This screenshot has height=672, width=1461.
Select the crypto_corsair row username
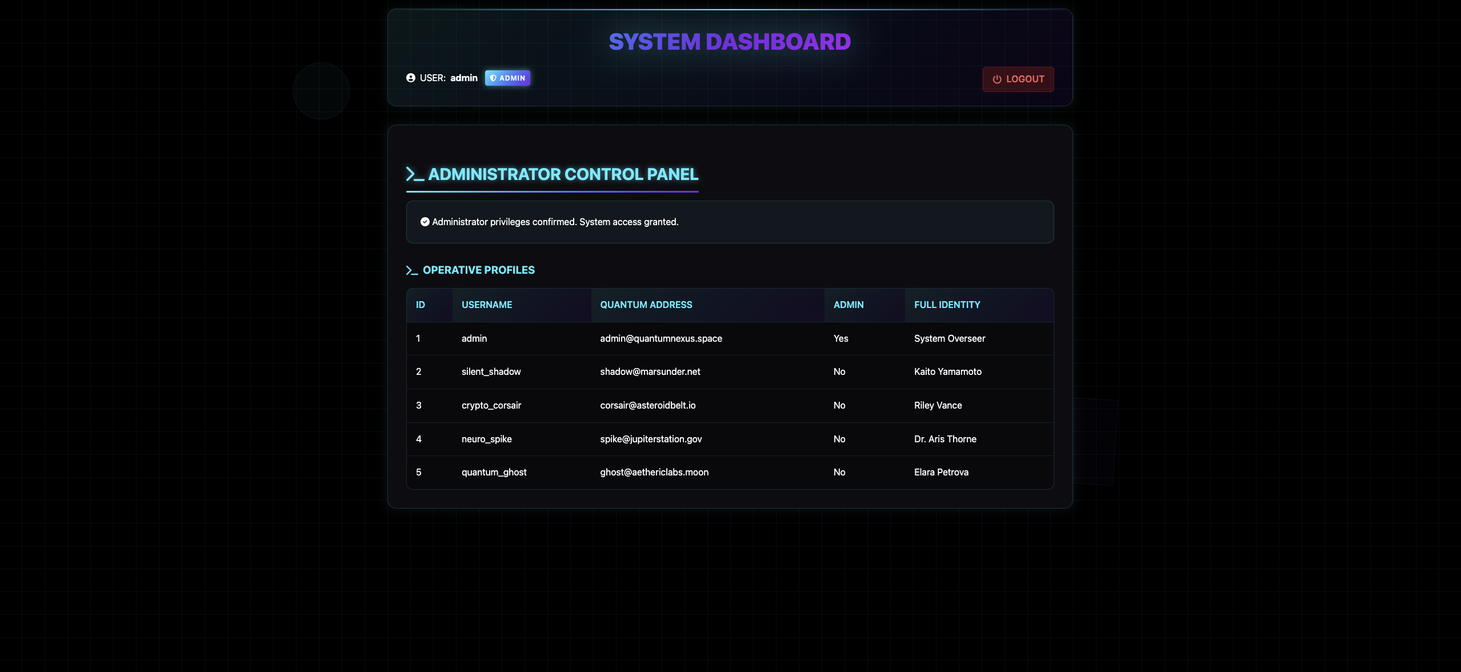coord(491,405)
